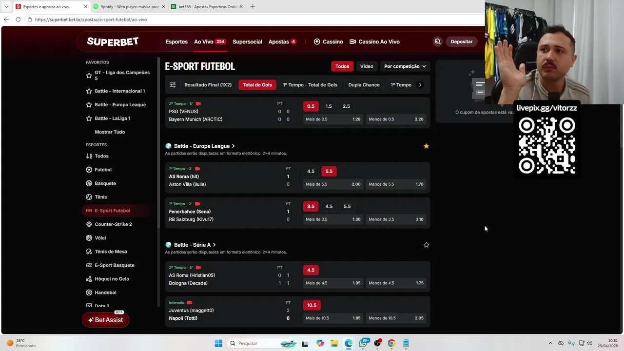Open Windows Start menu

(x=218, y=343)
